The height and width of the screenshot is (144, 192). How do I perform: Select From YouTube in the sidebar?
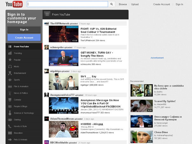pos(24,47)
